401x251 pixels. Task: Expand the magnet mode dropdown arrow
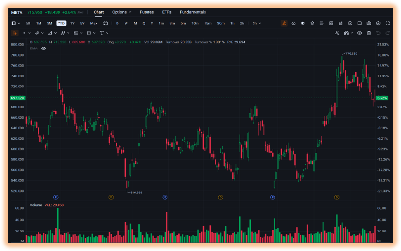point(352,33)
